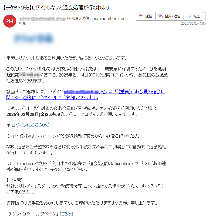Open the red PM sender avatar

click(x=10, y=21)
